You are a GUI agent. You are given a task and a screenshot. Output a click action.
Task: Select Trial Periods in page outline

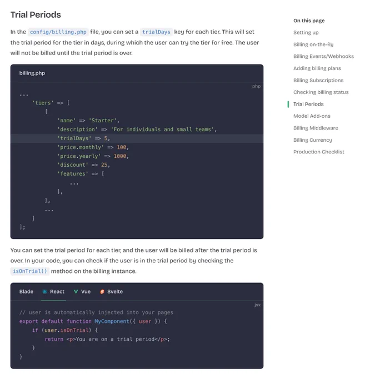click(x=308, y=104)
